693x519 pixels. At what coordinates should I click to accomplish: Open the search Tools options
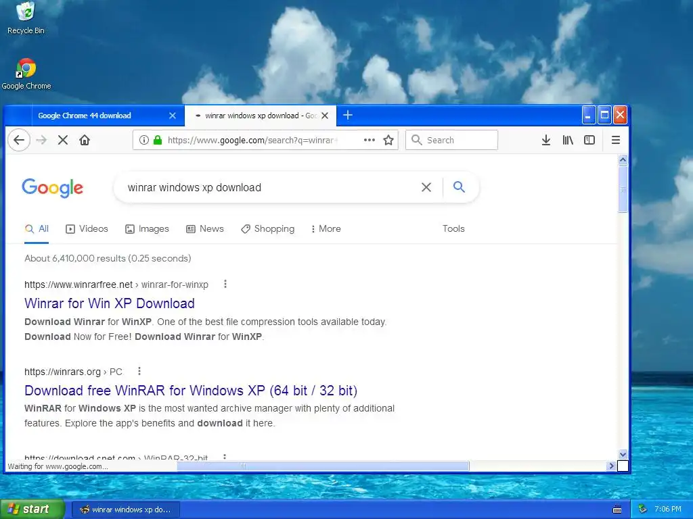(453, 228)
